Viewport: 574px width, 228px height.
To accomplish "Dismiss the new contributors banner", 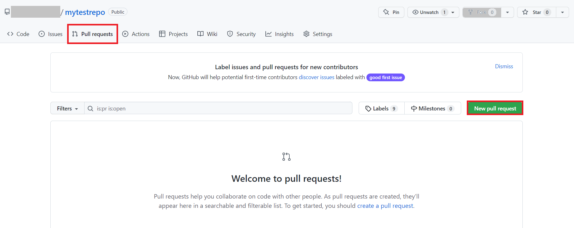I will pyautogui.click(x=504, y=66).
